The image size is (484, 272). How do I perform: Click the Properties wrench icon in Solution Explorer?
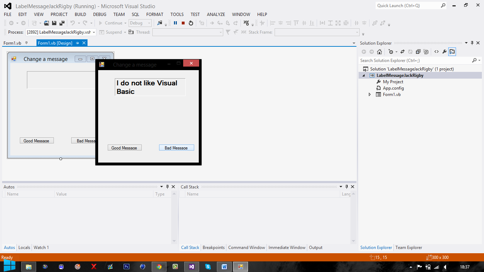click(x=444, y=52)
